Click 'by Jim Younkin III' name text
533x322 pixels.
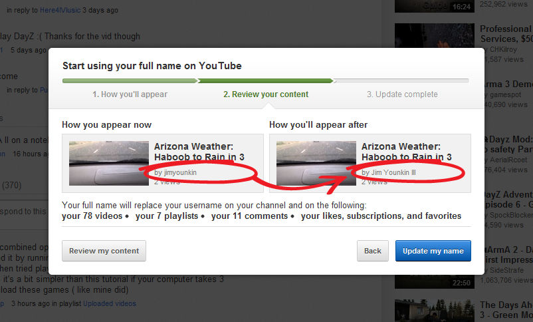coord(389,172)
